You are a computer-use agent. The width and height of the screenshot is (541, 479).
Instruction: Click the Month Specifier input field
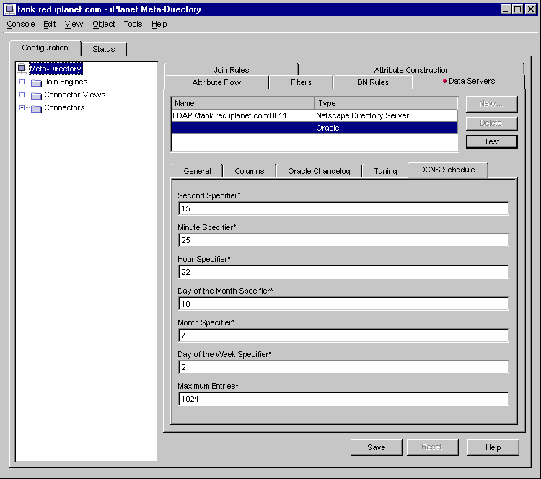coord(343,335)
